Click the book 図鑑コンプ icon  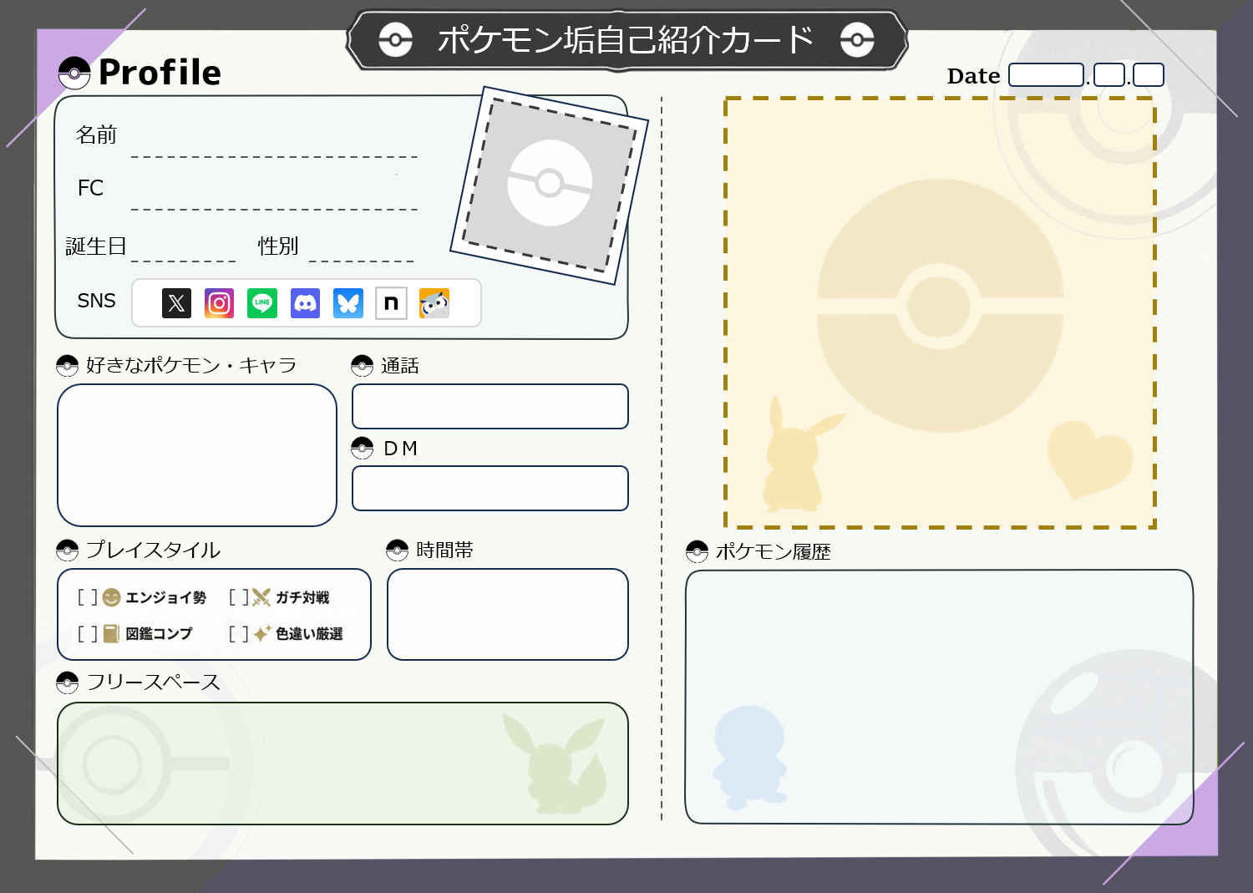pos(112,634)
